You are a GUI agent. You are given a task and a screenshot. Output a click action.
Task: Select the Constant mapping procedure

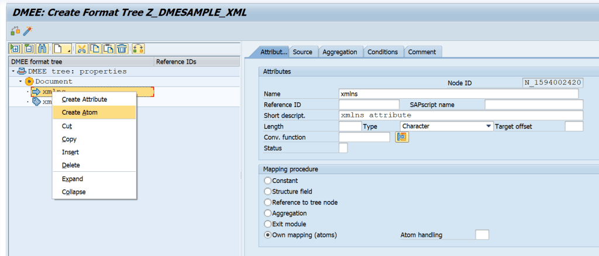click(x=268, y=181)
